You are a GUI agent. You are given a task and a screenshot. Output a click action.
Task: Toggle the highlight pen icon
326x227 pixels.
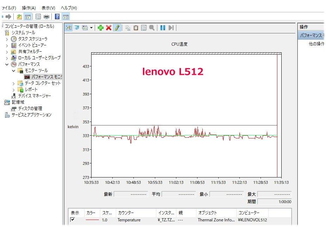(117, 28)
